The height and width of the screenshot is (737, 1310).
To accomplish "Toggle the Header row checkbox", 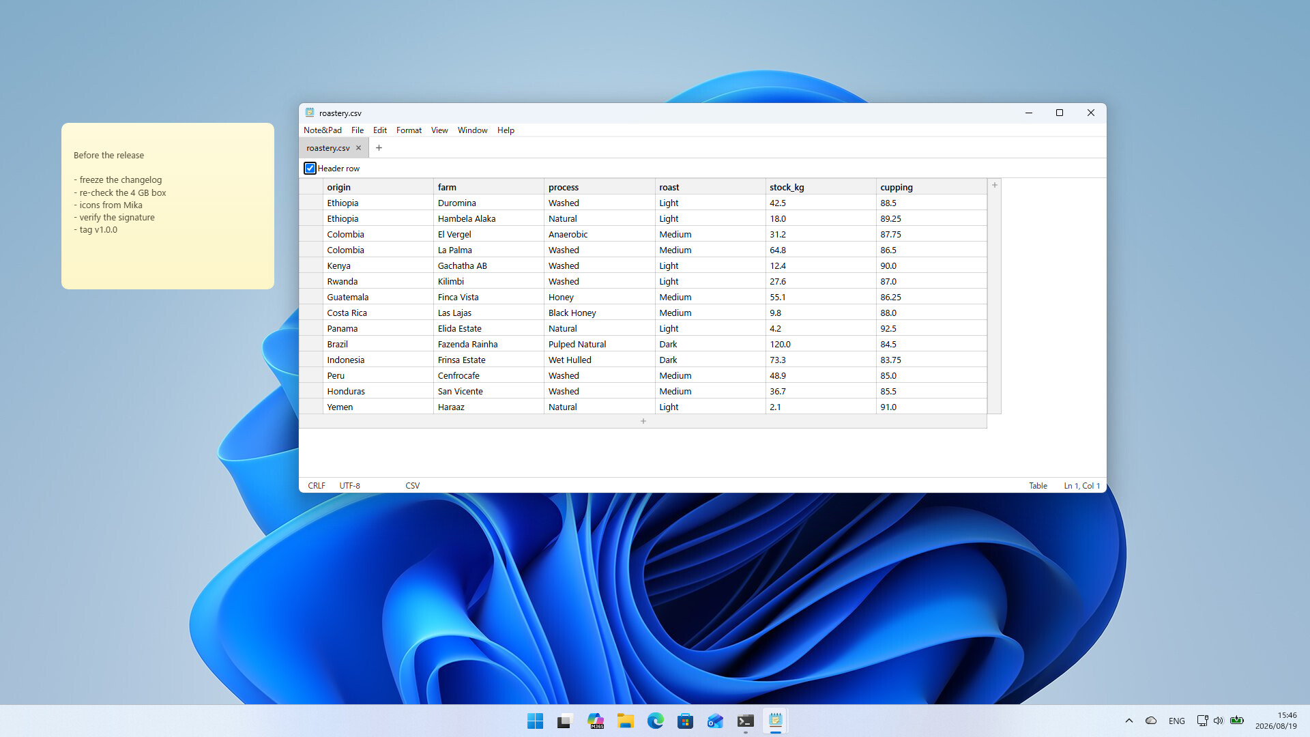I will point(310,169).
